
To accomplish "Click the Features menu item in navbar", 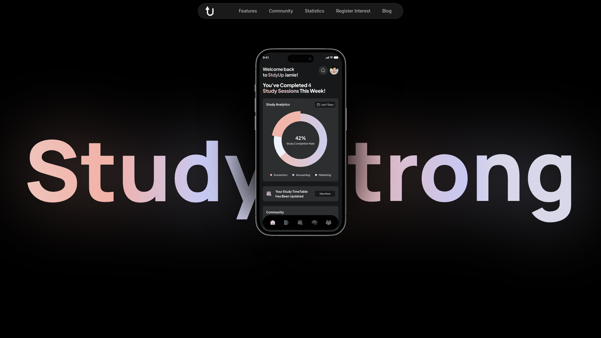I will pos(248,11).
